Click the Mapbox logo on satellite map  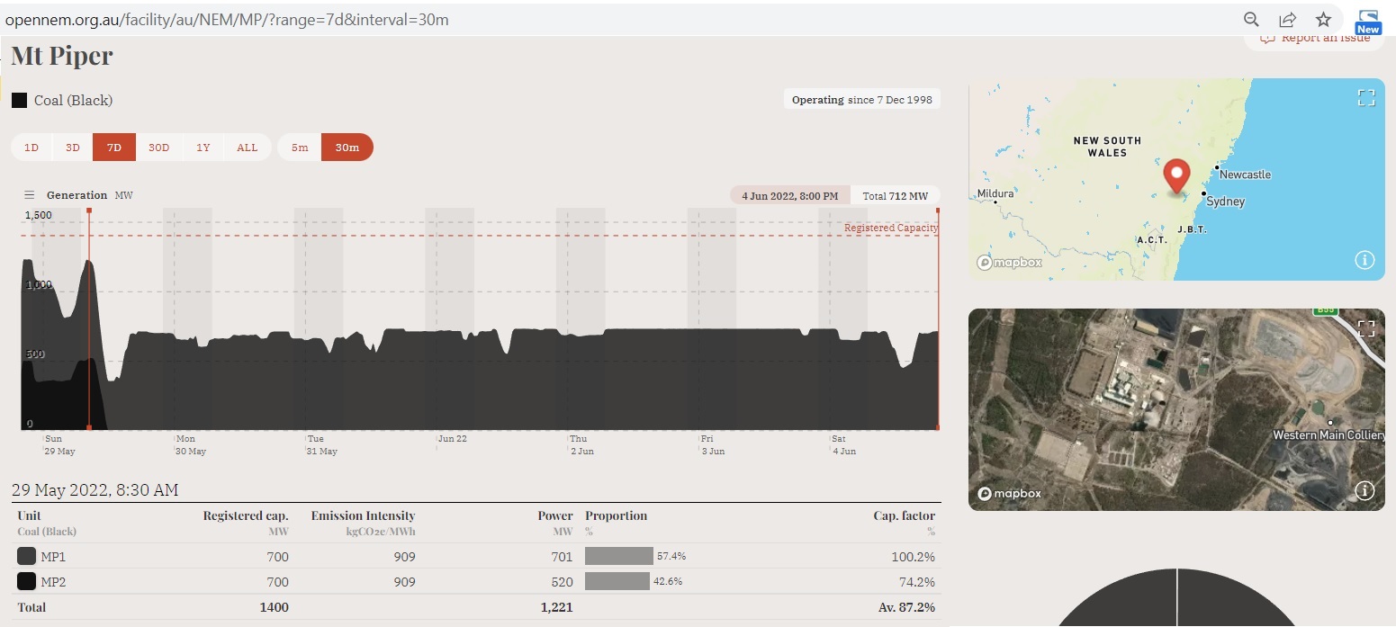point(1010,493)
